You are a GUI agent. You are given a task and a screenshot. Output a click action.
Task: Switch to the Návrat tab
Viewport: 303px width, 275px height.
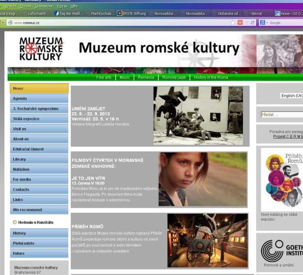258,13
